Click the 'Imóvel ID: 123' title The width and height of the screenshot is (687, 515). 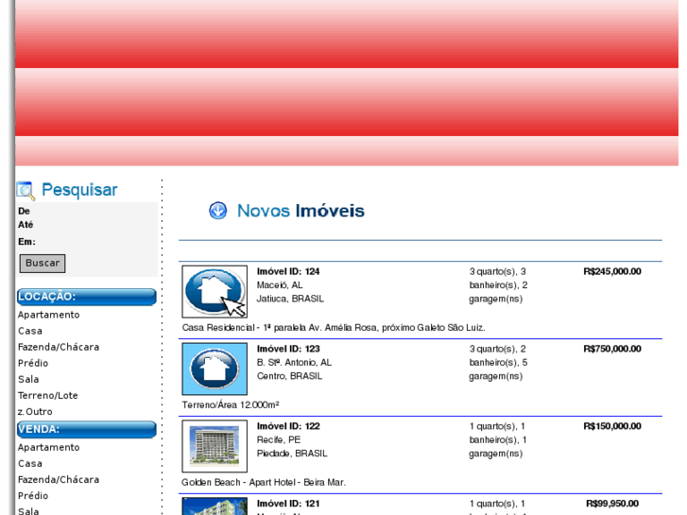[288, 349]
